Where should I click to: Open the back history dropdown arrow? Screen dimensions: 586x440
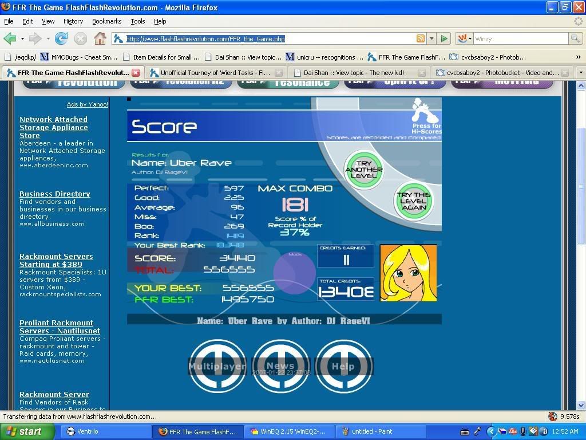point(22,39)
